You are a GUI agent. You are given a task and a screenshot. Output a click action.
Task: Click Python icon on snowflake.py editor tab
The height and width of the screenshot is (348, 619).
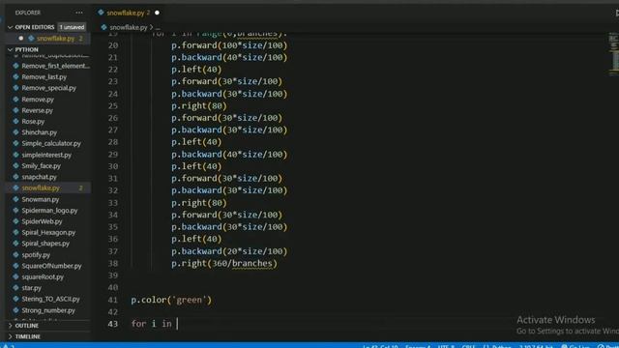(x=101, y=13)
